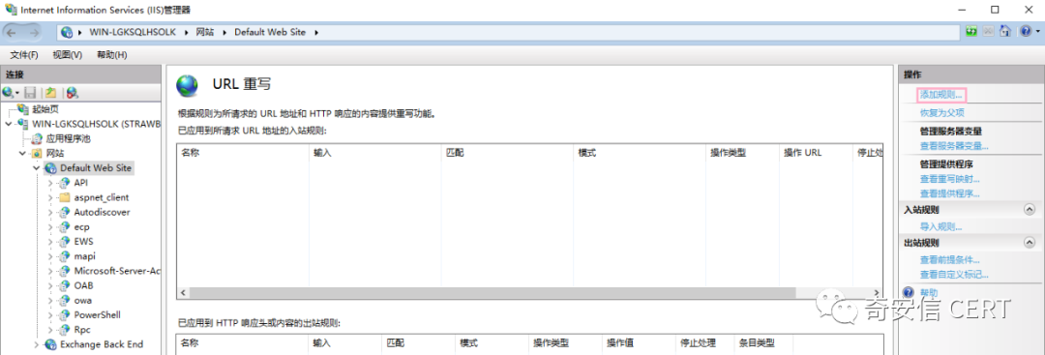Click the address bar breadcrumb path field
The height and width of the screenshot is (355, 1045).
click(508, 32)
